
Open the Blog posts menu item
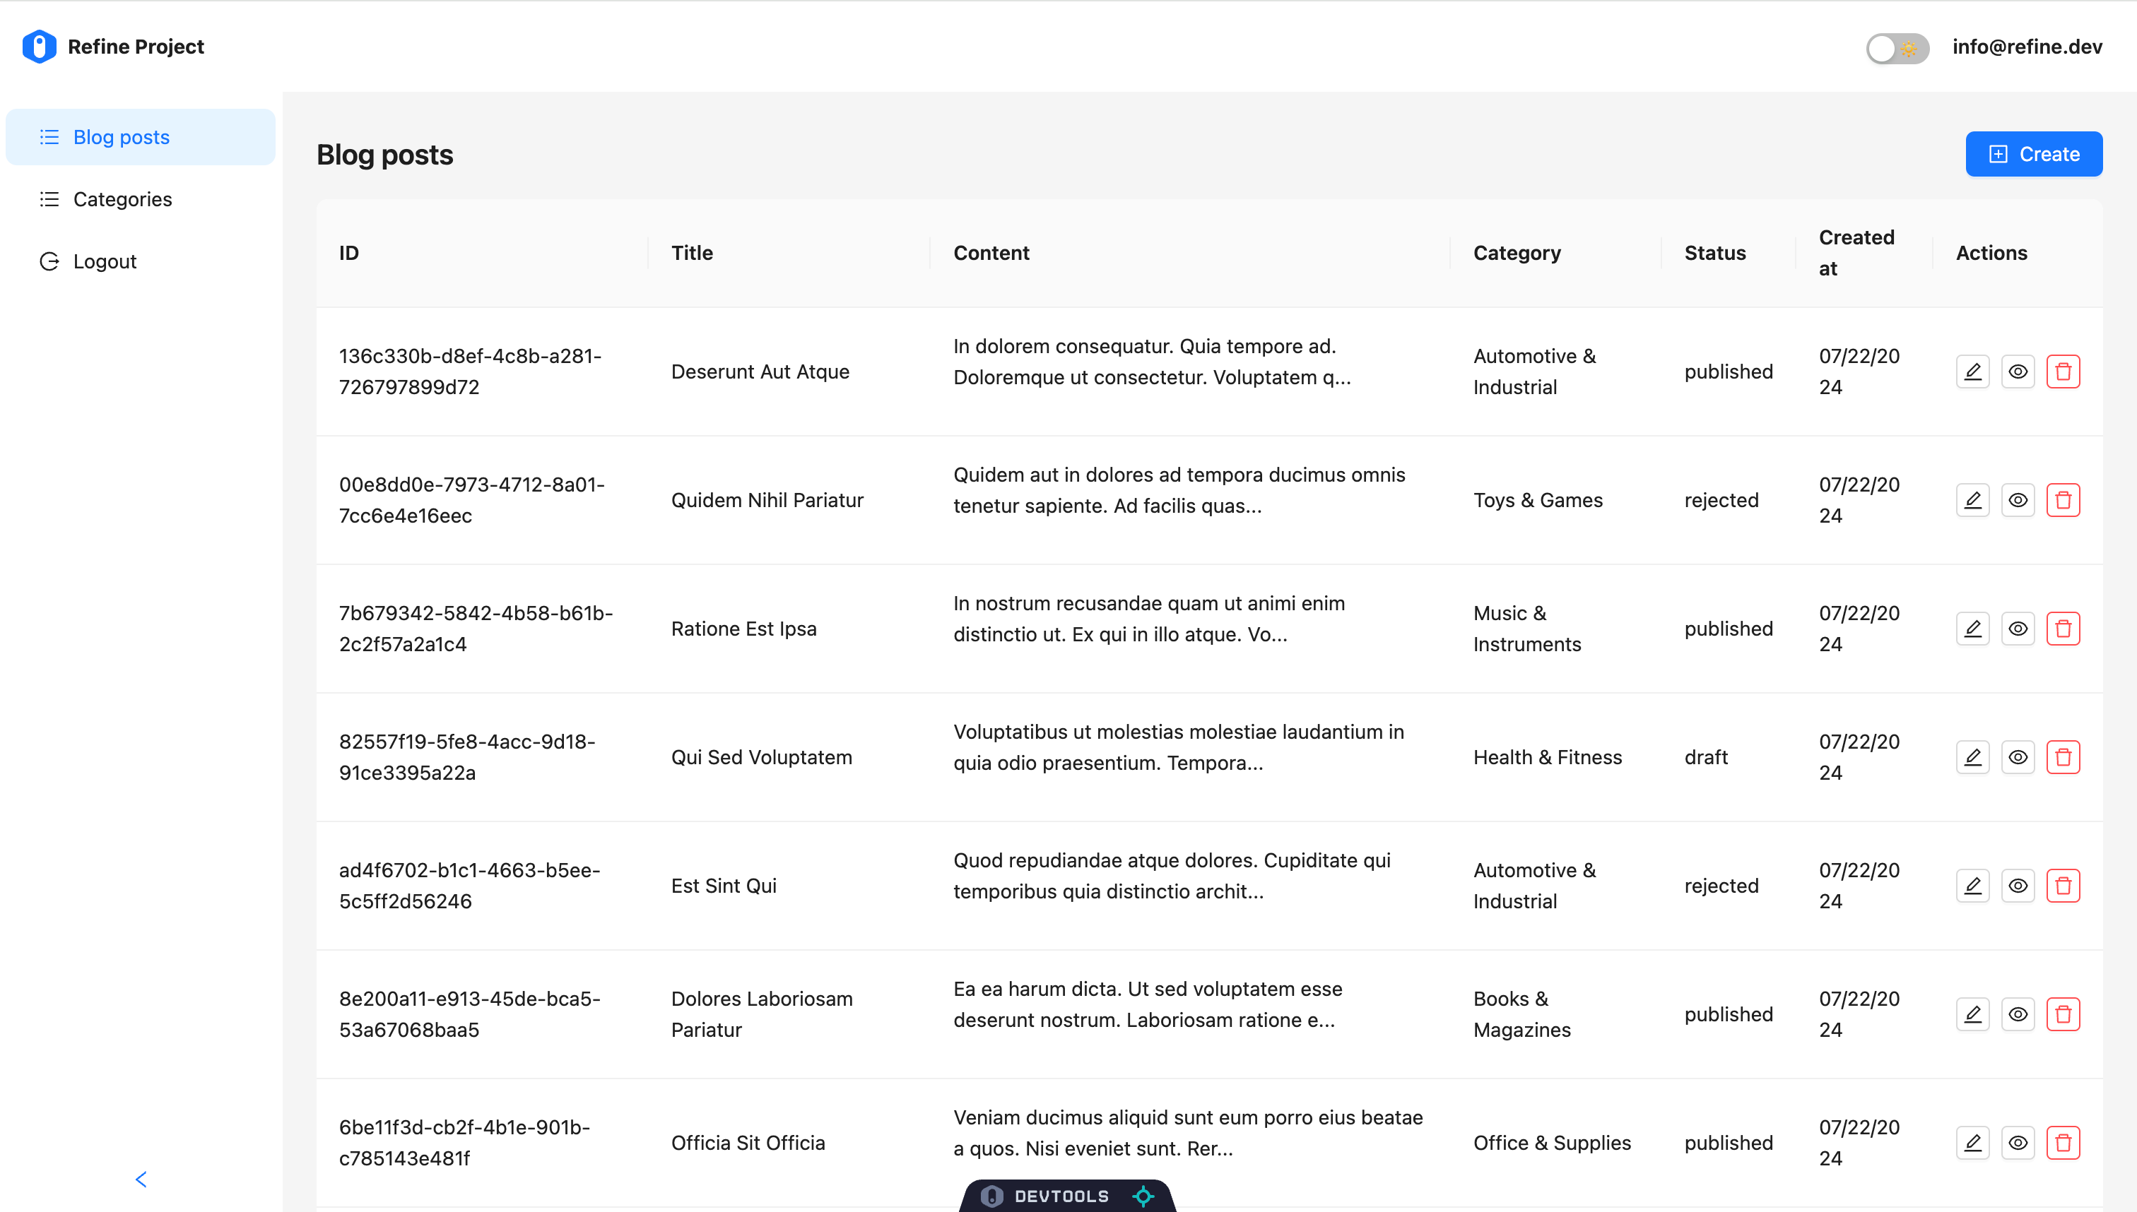pos(140,137)
